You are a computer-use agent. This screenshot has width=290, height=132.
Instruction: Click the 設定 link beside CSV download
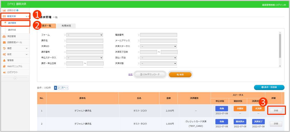[x=131, y=75]
